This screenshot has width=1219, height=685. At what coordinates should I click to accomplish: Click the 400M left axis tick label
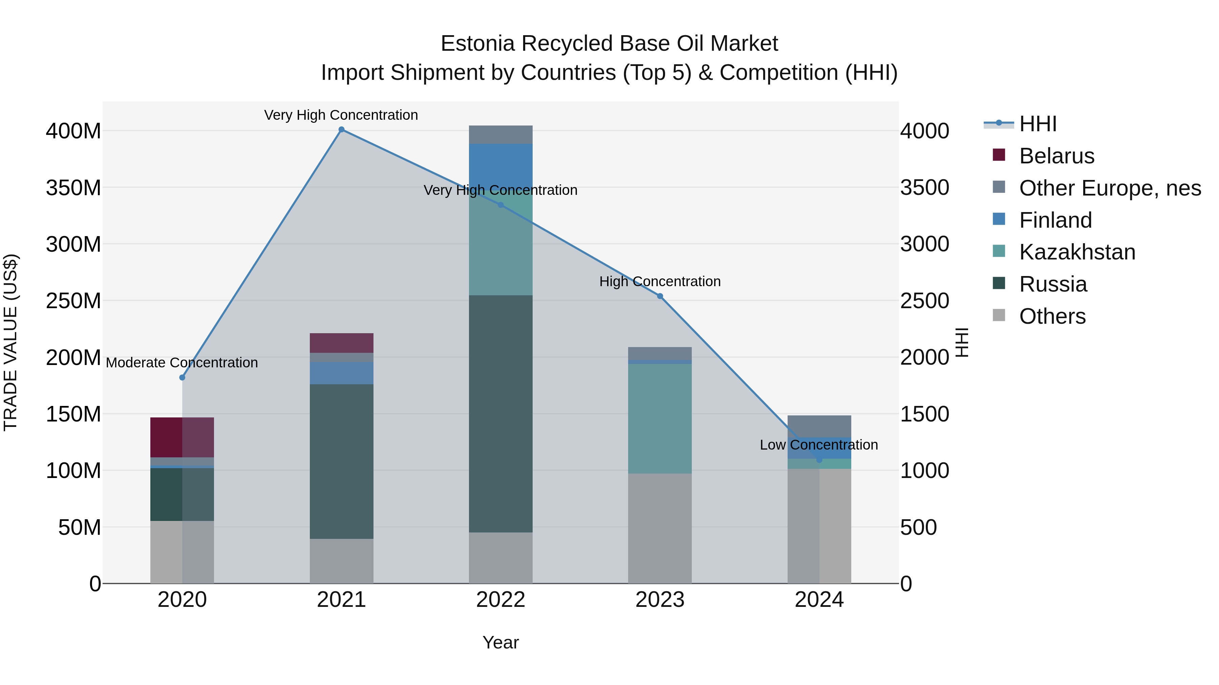73,131
